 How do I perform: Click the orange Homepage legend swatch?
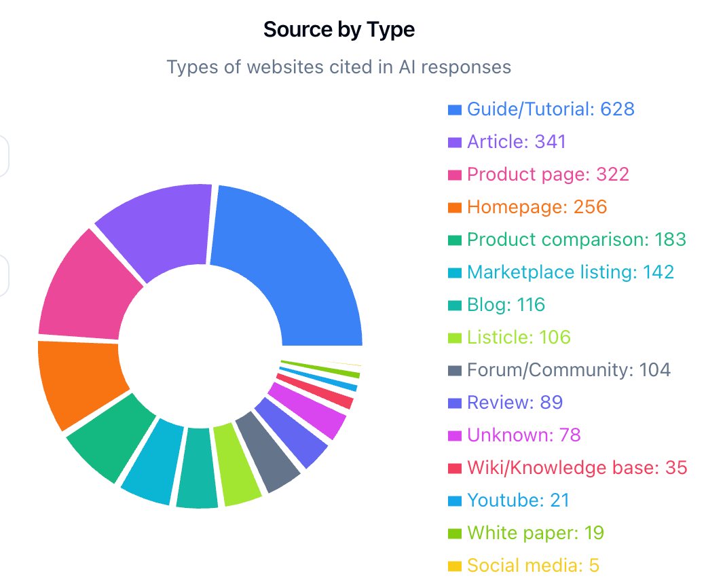(x=454, y=206)
